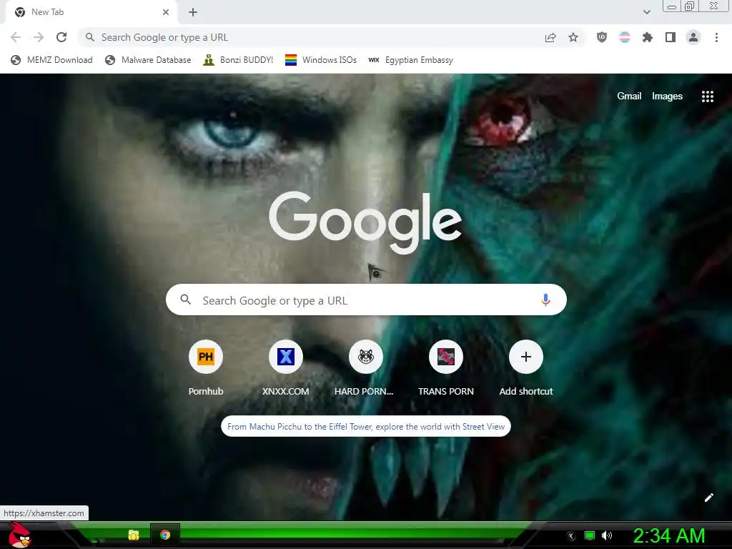Expand the tab search chevron
This screenshot has height=549, width=732.
[x=646, y=12]
